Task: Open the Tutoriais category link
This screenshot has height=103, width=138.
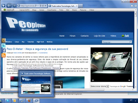Action: point(31,42)
